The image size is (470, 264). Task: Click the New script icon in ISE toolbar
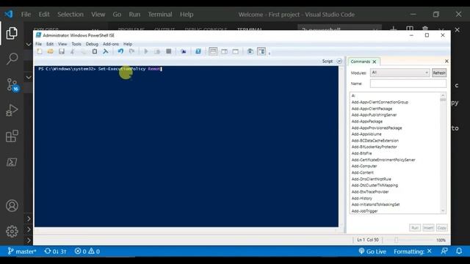pyautogui.click(x=39, y=51)
